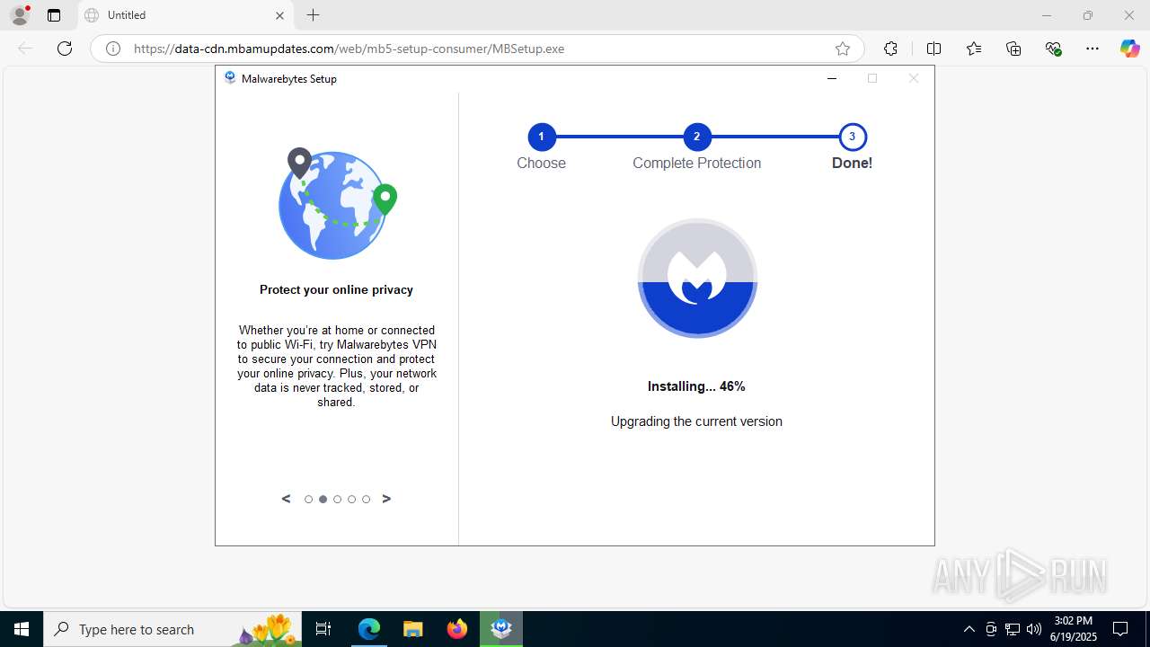This screenshot has height=647, width=1150.
Task: Click step 3 Done circle
Action: 852,137
